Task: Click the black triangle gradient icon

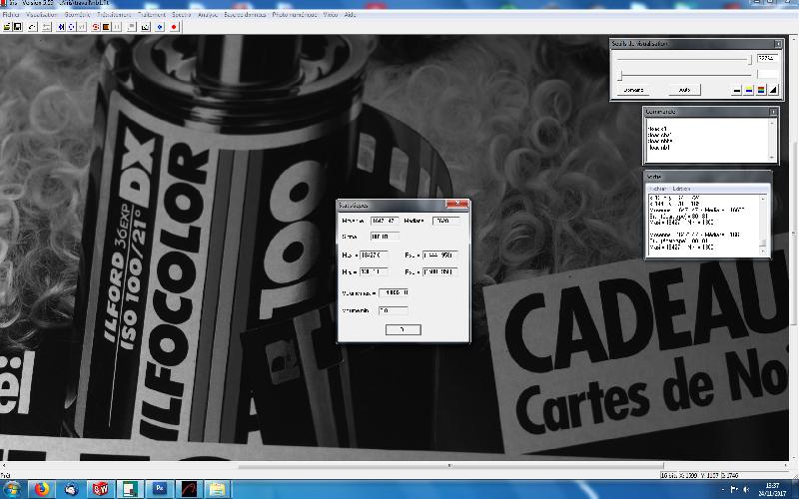Action: (773, 90)
